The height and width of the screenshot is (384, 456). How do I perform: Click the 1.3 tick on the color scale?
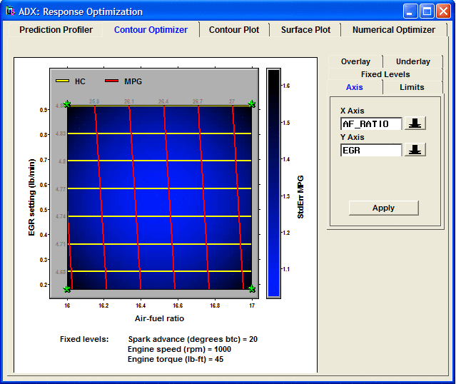pos(286,196)
